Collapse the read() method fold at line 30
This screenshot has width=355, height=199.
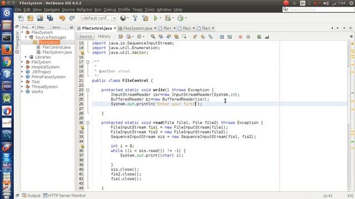coord(88,123)
